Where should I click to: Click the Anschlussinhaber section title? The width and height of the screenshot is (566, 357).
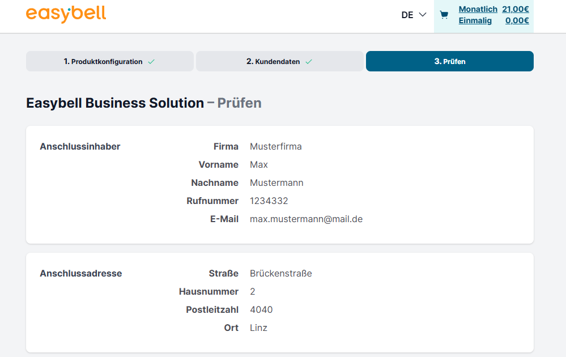pyautogui.click(x=80, y=147)
